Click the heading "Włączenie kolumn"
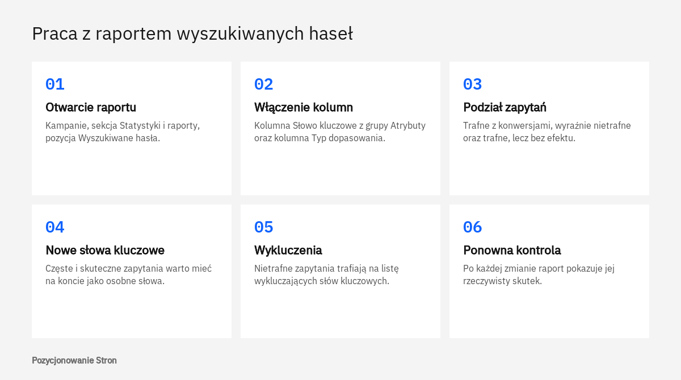Image resolution: width=681 pixels, height=380 pixels. click(304, 107)
